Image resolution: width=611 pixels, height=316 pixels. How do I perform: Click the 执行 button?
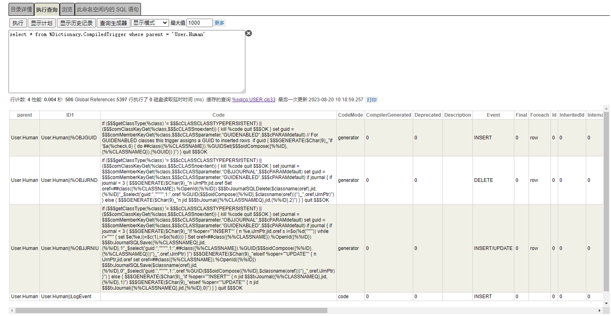(x=18, y=23)
